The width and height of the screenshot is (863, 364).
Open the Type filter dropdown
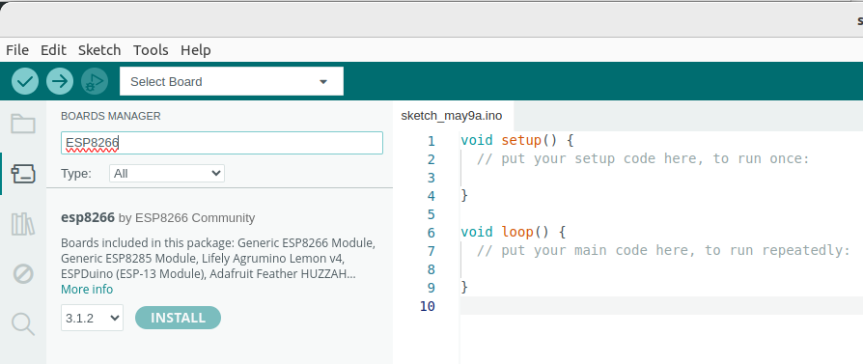pyautogui.click(x=167, y=174)
